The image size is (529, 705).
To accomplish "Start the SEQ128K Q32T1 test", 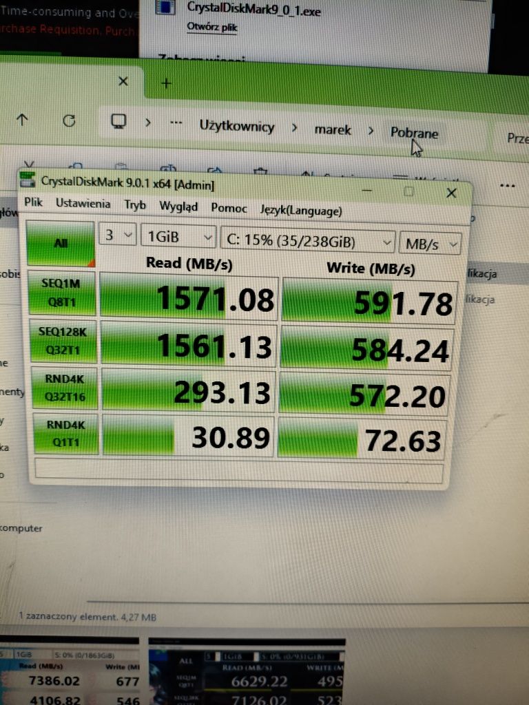I will (63, 341).
